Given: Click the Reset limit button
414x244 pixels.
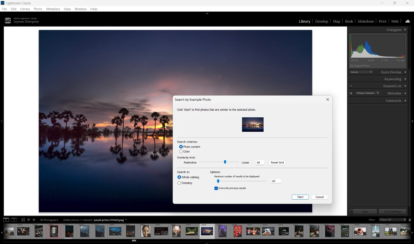Looking at the screenshot, I should tap(277, 162).
